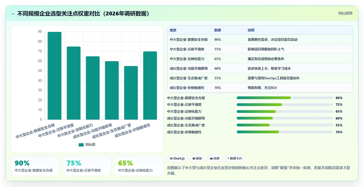Screen dimensions: 364x187
Task: Click x-axis label 成长型企业-价格敏感性
Action: tap(133, 131)
